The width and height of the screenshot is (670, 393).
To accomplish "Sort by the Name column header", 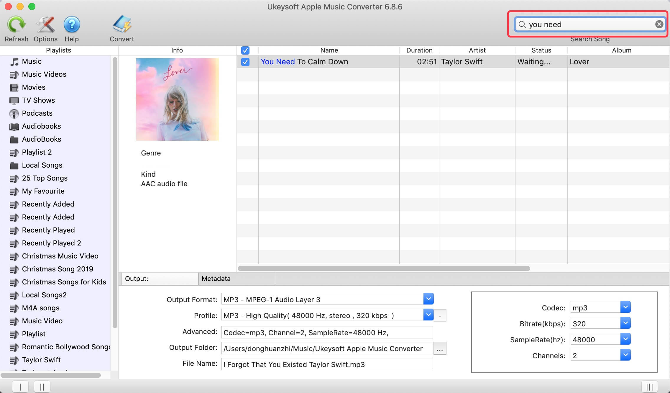I will click(329, 50).
